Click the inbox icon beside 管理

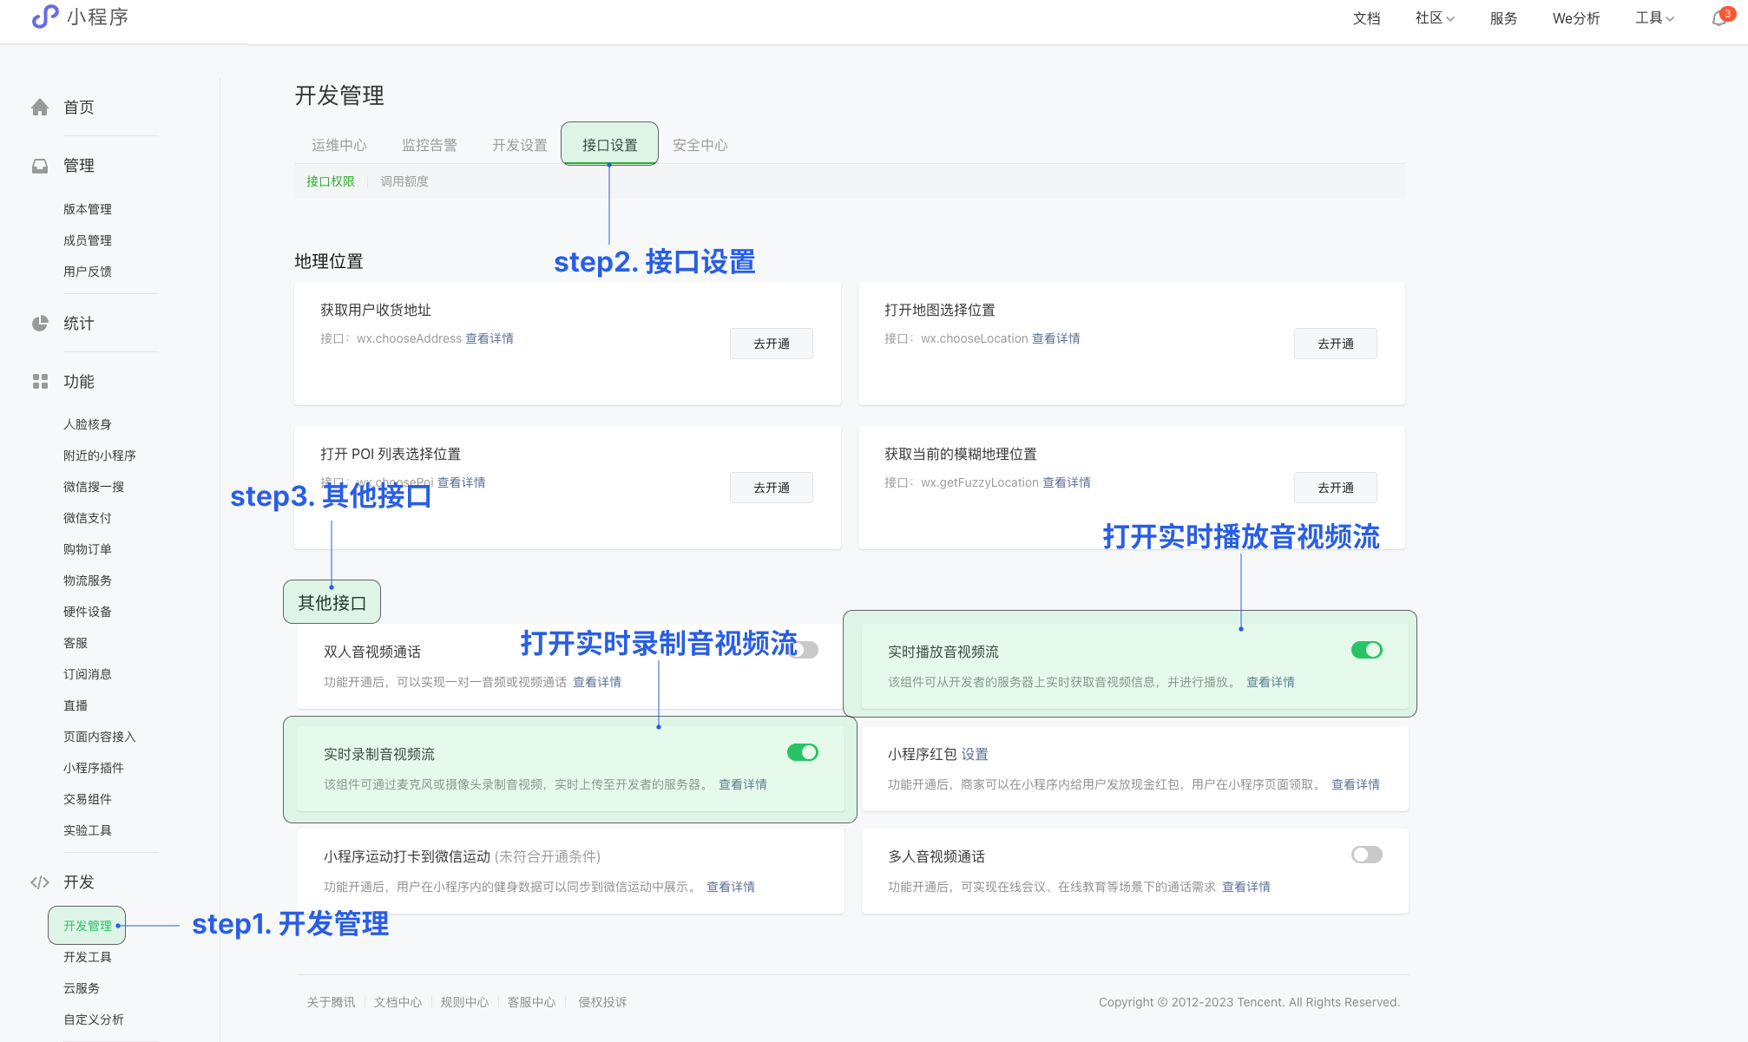click(x=40, y=166)
